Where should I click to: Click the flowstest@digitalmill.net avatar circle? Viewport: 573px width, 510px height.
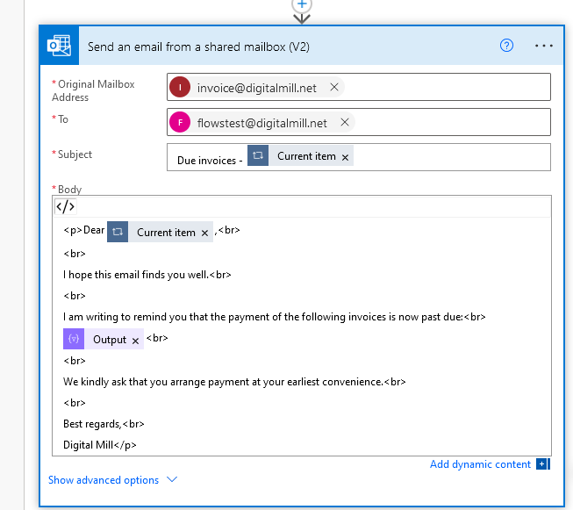180,122
